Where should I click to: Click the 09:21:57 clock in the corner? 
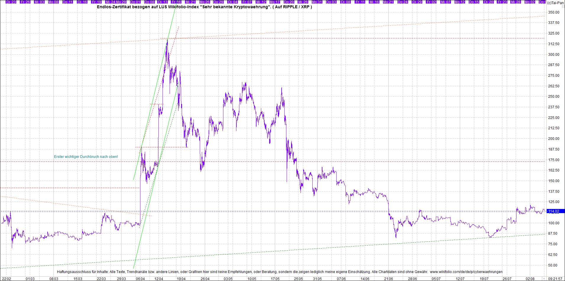[555, 279]
